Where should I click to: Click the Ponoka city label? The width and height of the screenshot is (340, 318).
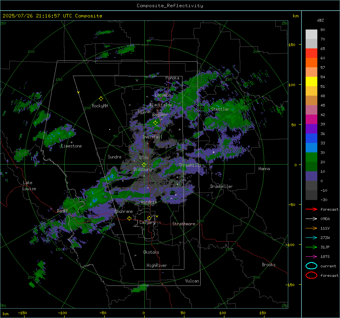(x=172, y=78)
